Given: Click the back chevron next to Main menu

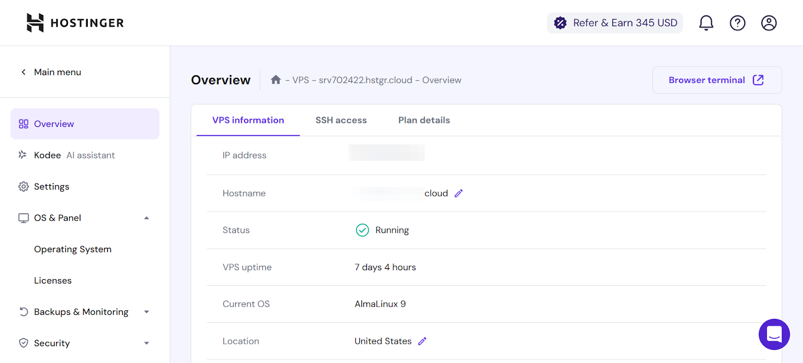Looking at the screenshot, I should point(24,72).
